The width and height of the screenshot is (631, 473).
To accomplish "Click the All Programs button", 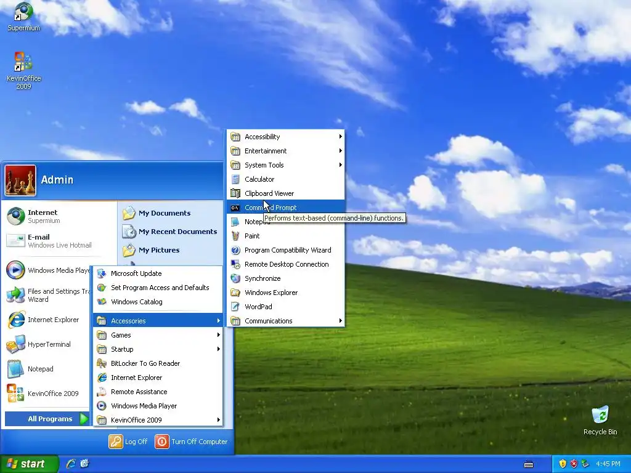I will (47, 419).
